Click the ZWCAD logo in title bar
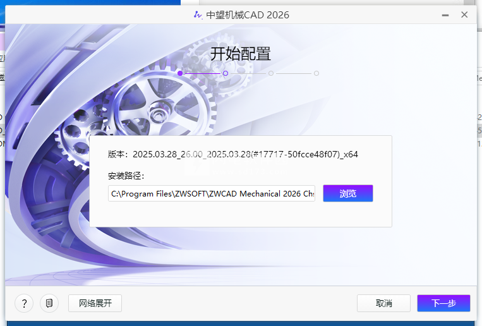The height and width of the screenshot is (326, 482). point(198,15)
